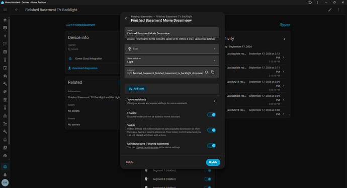Click into the Name input field
This screenshot has width=347, height=188.
click(x=171, y=32)
